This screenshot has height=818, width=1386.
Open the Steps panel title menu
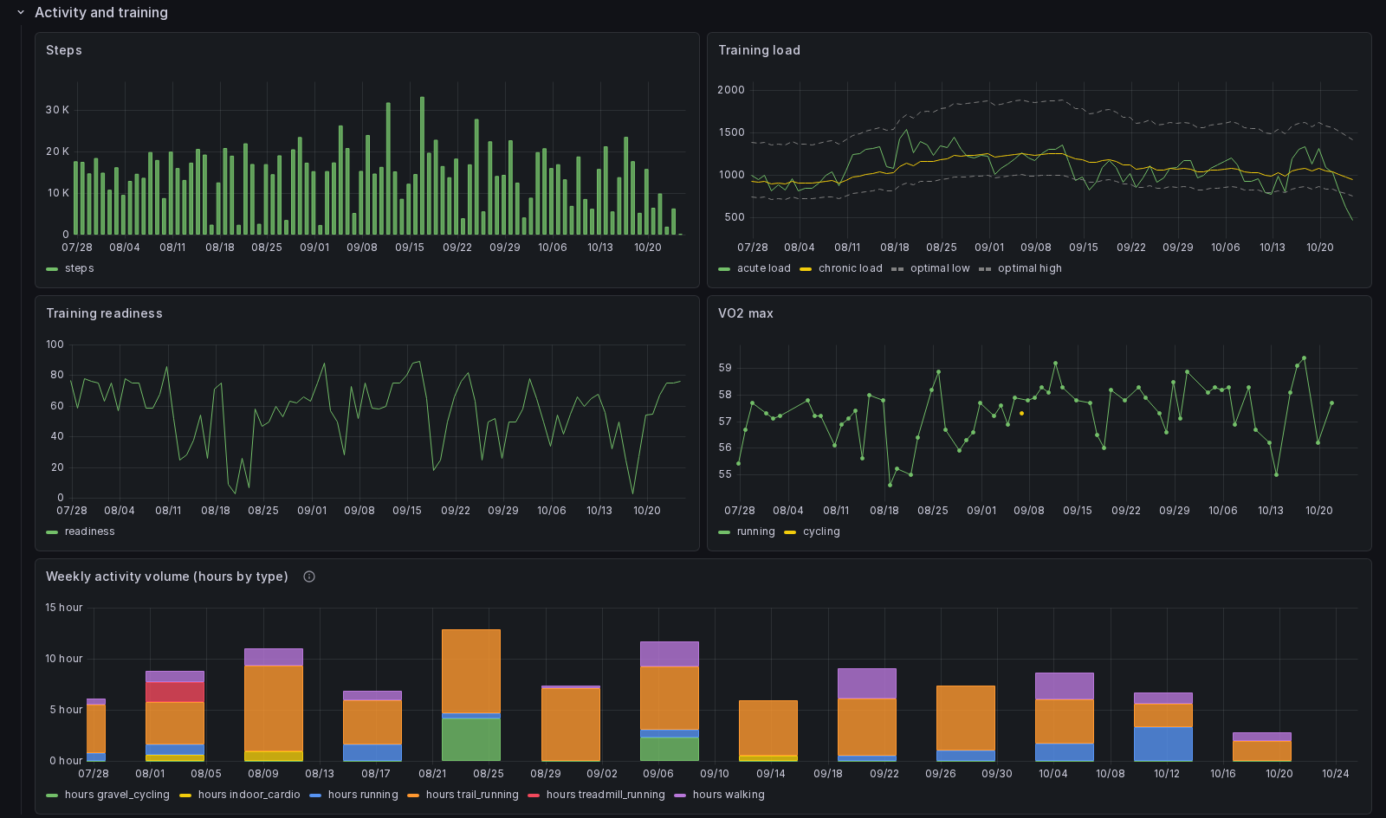[64, 50]
